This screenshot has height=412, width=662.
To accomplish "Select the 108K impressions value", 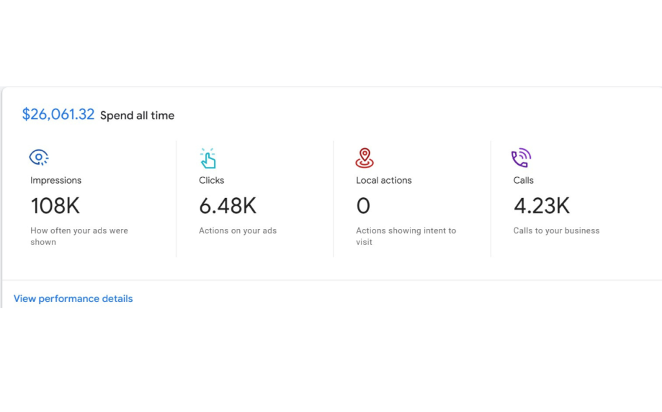I will (x=56, y=206).
